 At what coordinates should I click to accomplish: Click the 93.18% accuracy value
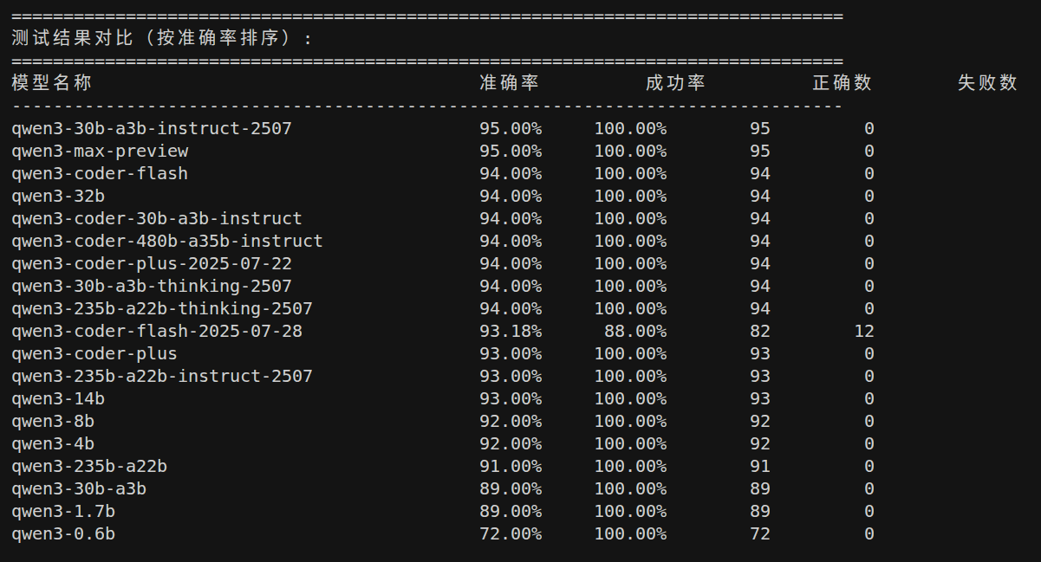[511, 331]
